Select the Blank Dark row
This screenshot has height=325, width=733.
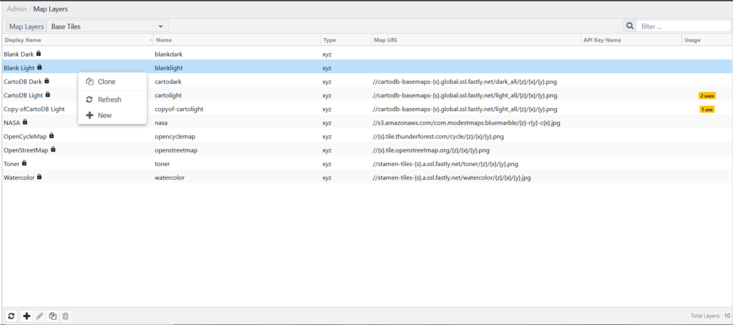coord(366,54)
